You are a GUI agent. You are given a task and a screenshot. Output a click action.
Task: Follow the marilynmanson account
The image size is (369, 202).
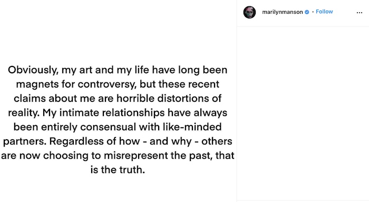point(324,12)
